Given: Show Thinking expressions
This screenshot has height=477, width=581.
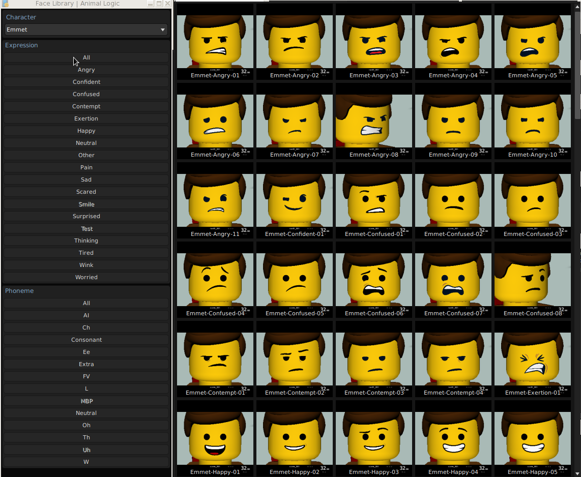Looking at the screenshot, I should [x=86, y=241].
